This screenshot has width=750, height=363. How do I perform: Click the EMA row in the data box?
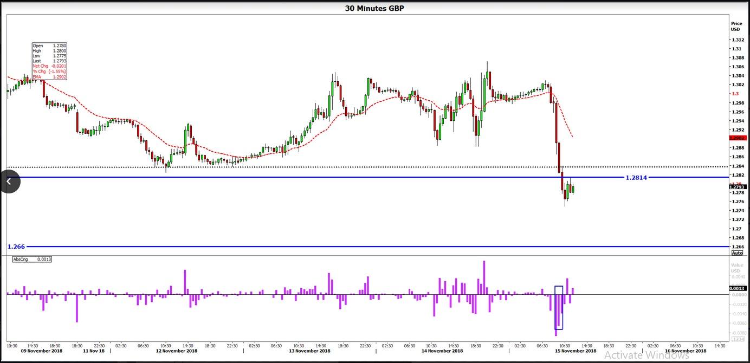(49, 77)
